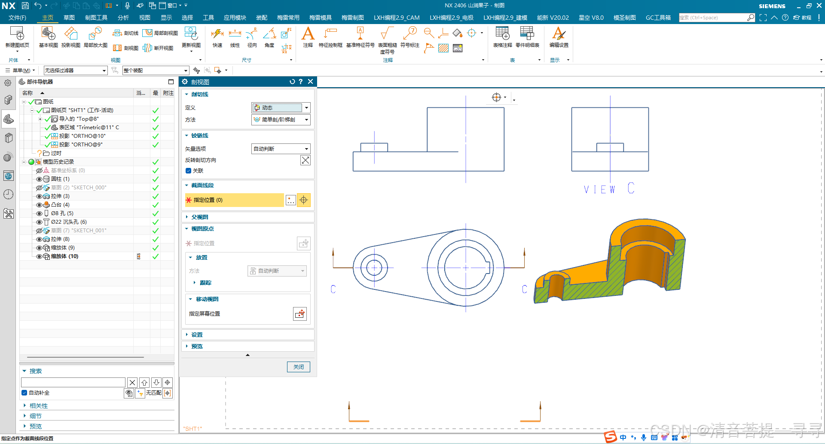Select sheet 图纸页 "SHT1" in navigator
825x444 pixels.
82,110
